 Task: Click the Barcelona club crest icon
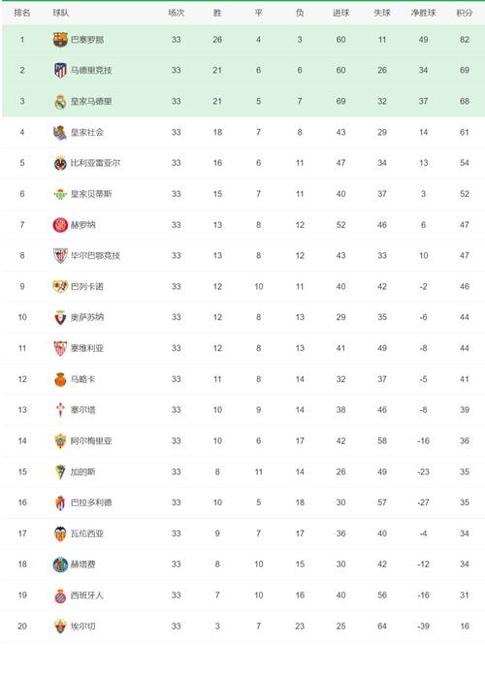click(x=60, y=40)
